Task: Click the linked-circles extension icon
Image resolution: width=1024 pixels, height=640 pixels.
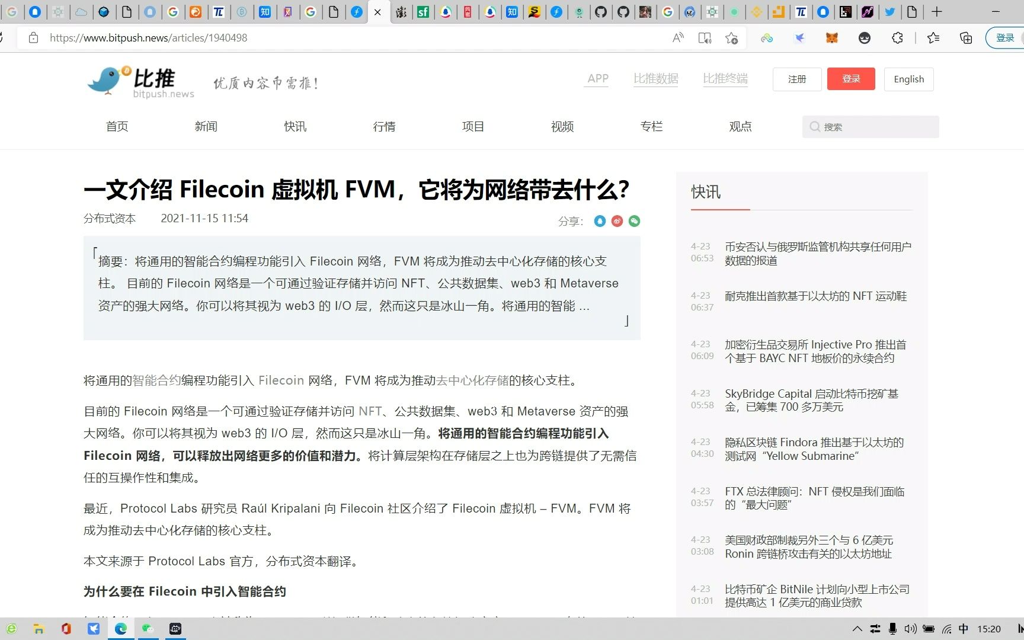Action: coord(767,38)
